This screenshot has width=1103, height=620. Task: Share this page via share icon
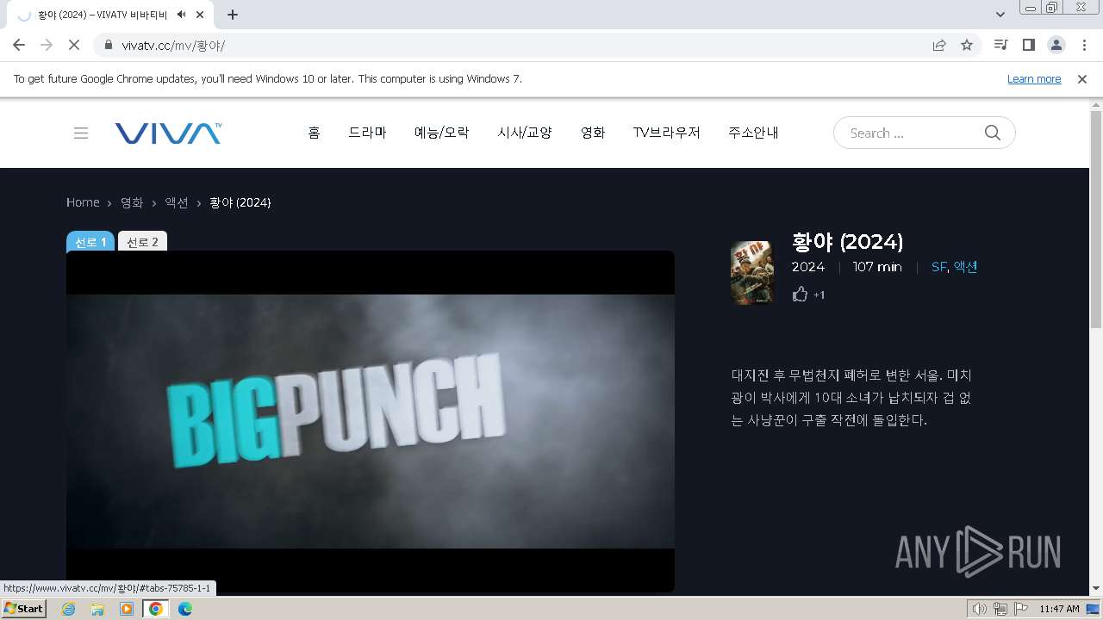click(939, 45)
